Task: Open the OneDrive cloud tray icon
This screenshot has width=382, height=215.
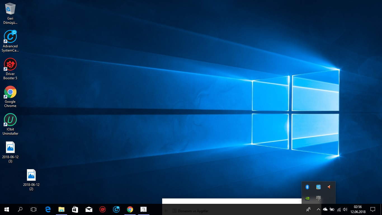Action: click(325, 209)
